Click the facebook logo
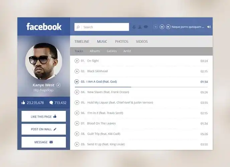Screen dimensions: 230x167 tap(44, 27)
